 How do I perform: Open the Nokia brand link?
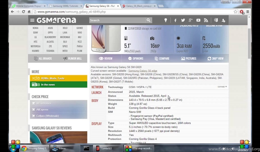point(36,28)
